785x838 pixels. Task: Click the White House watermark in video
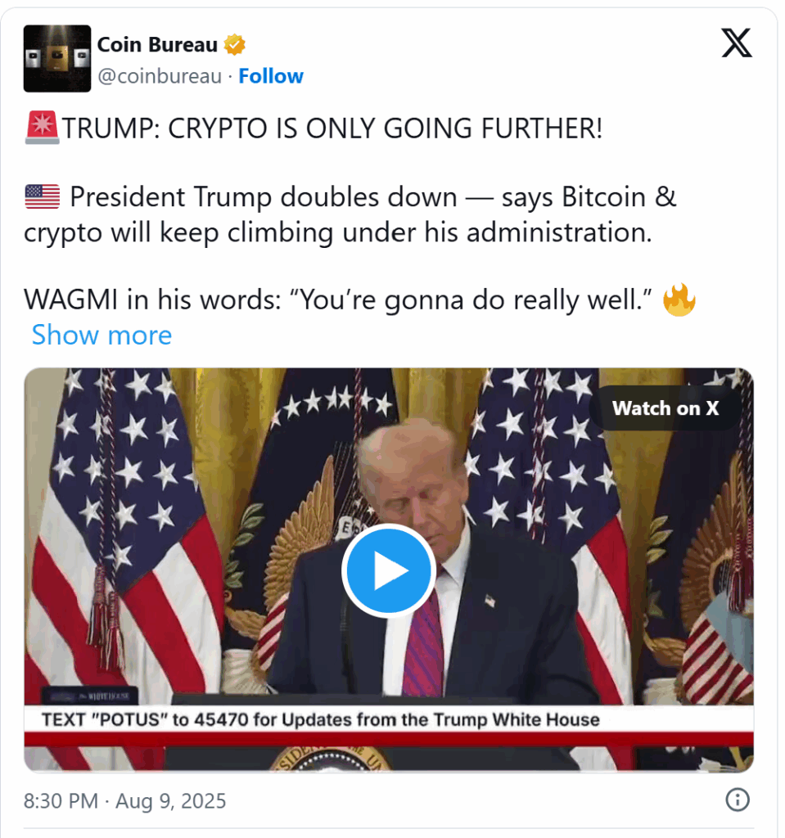[90, 696]
